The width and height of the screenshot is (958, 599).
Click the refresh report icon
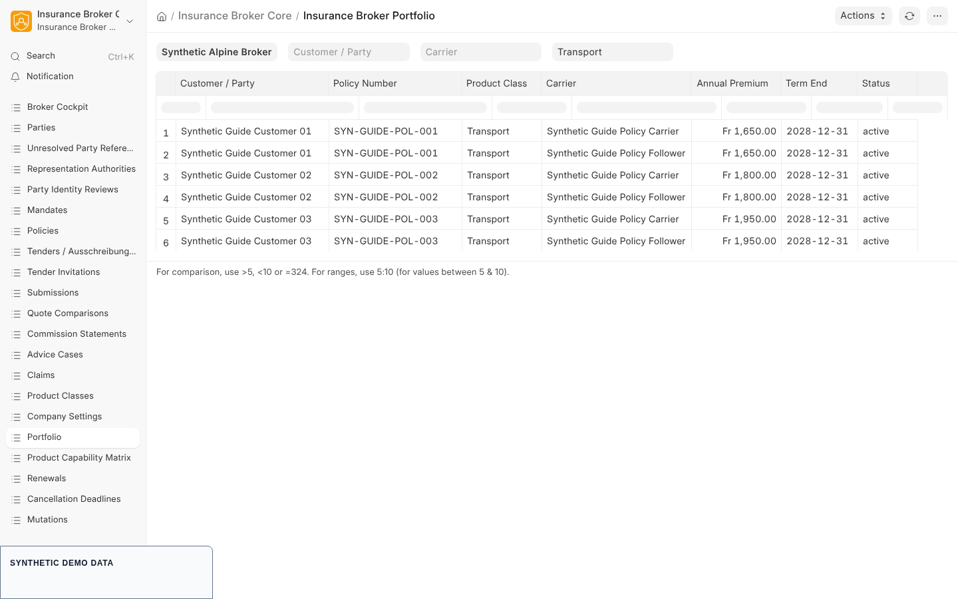coord(909,16)
